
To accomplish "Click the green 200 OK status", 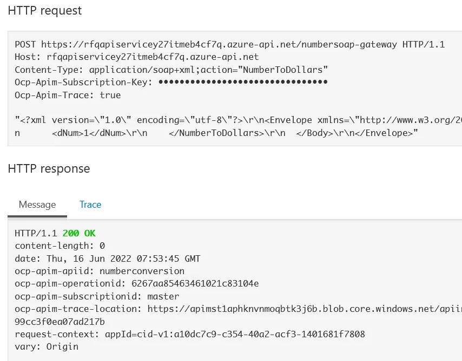I will point(79,233).
